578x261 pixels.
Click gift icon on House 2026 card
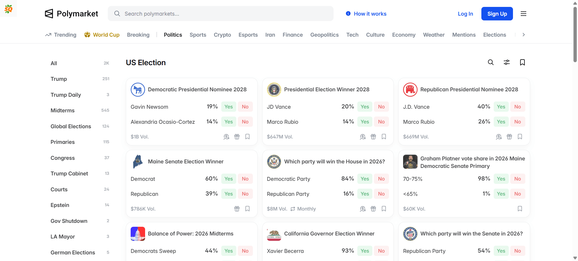coord(373,209)
